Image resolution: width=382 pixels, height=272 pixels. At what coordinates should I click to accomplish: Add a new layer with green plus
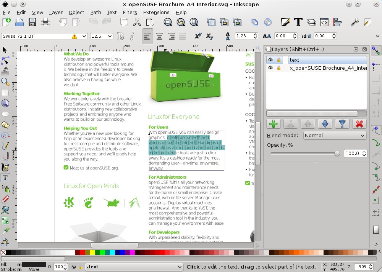tap(274, 124)
